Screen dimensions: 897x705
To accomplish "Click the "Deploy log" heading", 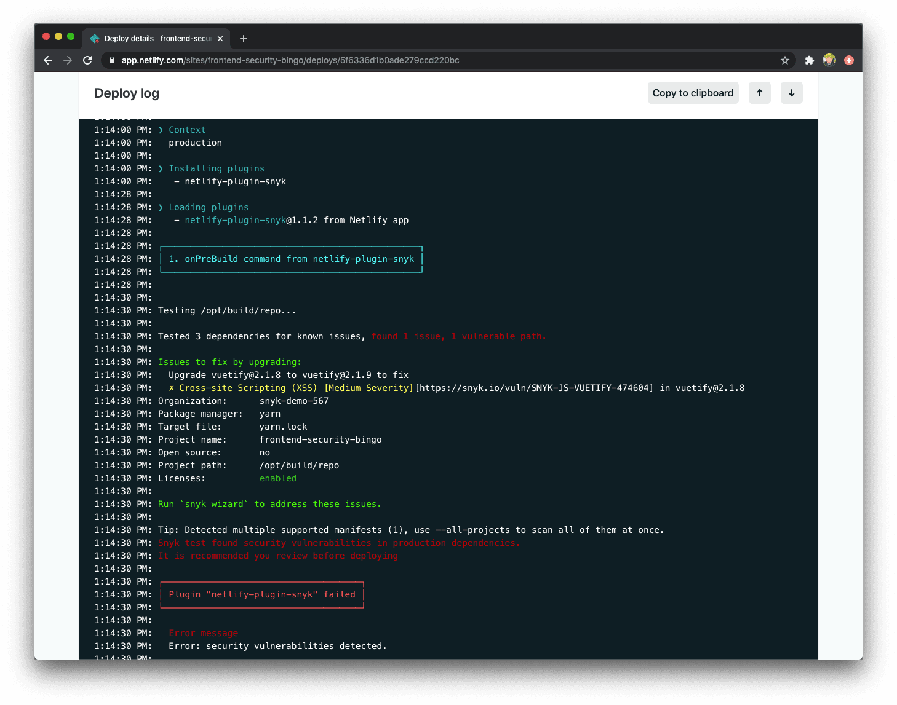I will (x=127, y=93).
